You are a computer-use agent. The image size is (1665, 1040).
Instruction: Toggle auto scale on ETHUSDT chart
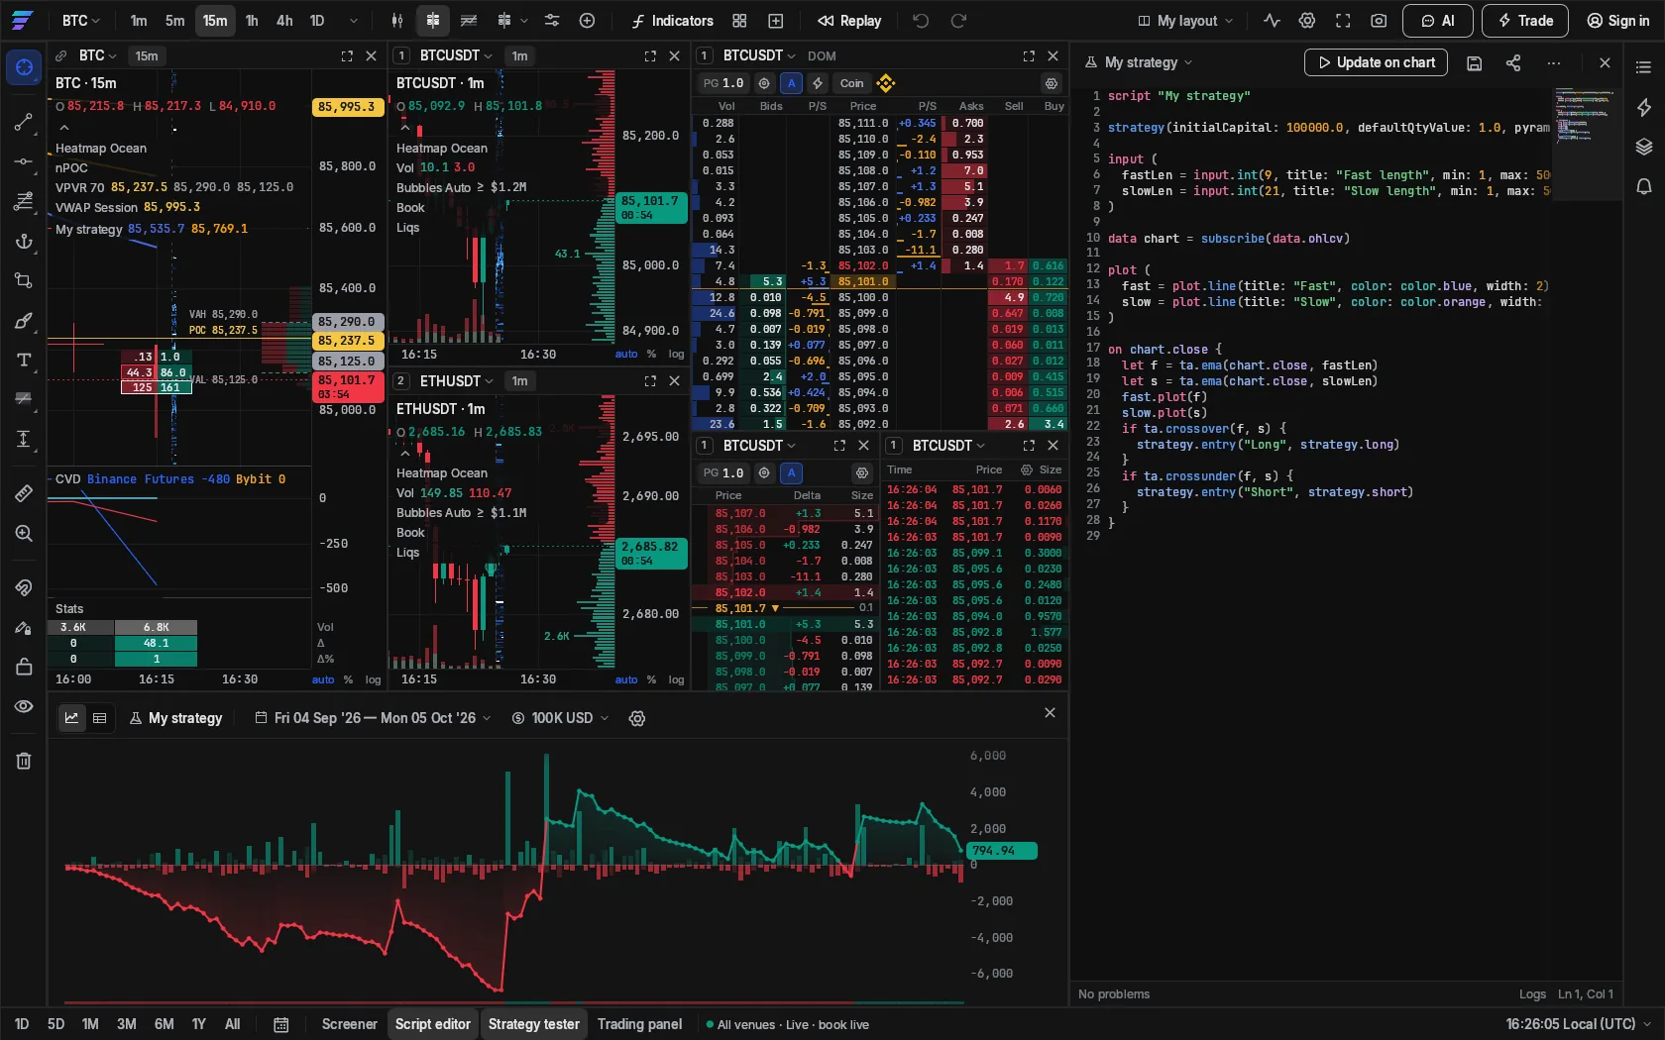(x=626, y=679)
